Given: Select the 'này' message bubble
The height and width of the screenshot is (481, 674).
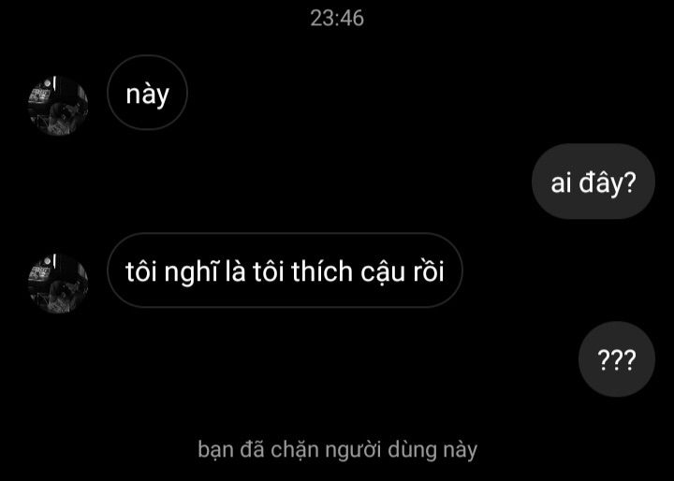Looking at the screenshot, I should click(147, 93).
